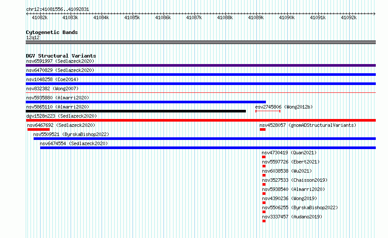Viewport: 388px width, 238px height.
Task: Click the 41085k ruler tick label
Action: click(132, 17)
